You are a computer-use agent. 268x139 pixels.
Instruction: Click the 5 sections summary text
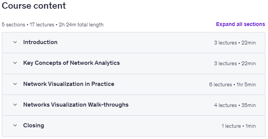tap(13, 25)
